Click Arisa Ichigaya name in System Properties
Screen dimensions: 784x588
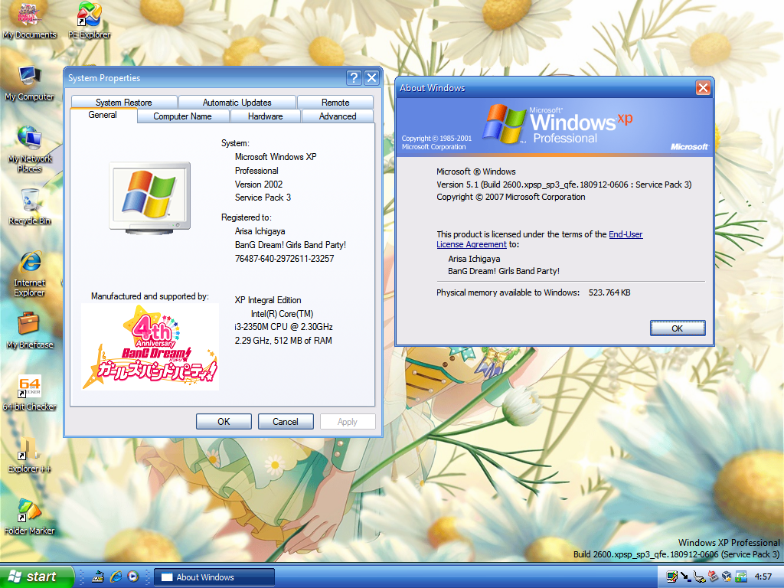click(260, 231)
